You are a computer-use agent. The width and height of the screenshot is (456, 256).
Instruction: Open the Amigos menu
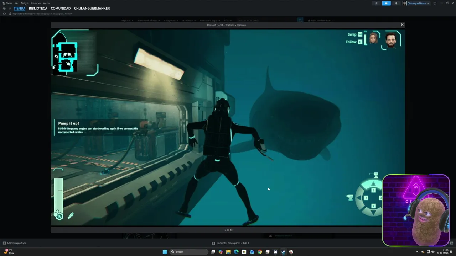[x=25, y=3]
